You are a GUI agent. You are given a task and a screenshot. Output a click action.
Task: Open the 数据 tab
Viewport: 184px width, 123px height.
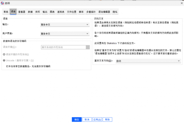30,12
